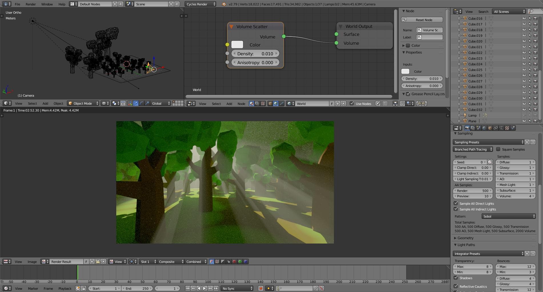Click the record keyframe button in timeline
The image size is (543, 292).
pos(261,288)
